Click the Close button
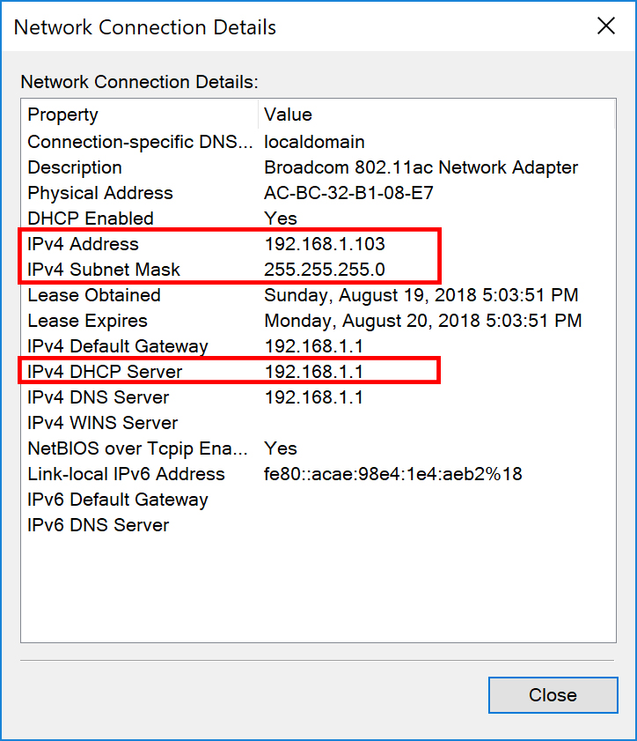This screenshot has width=637, height=741. 553,695
